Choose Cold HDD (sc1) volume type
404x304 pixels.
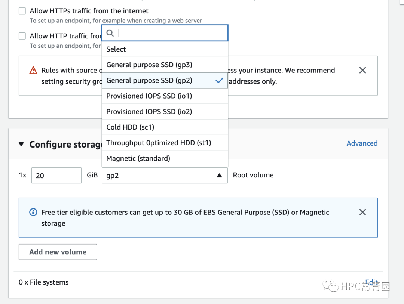coord(130,127)
